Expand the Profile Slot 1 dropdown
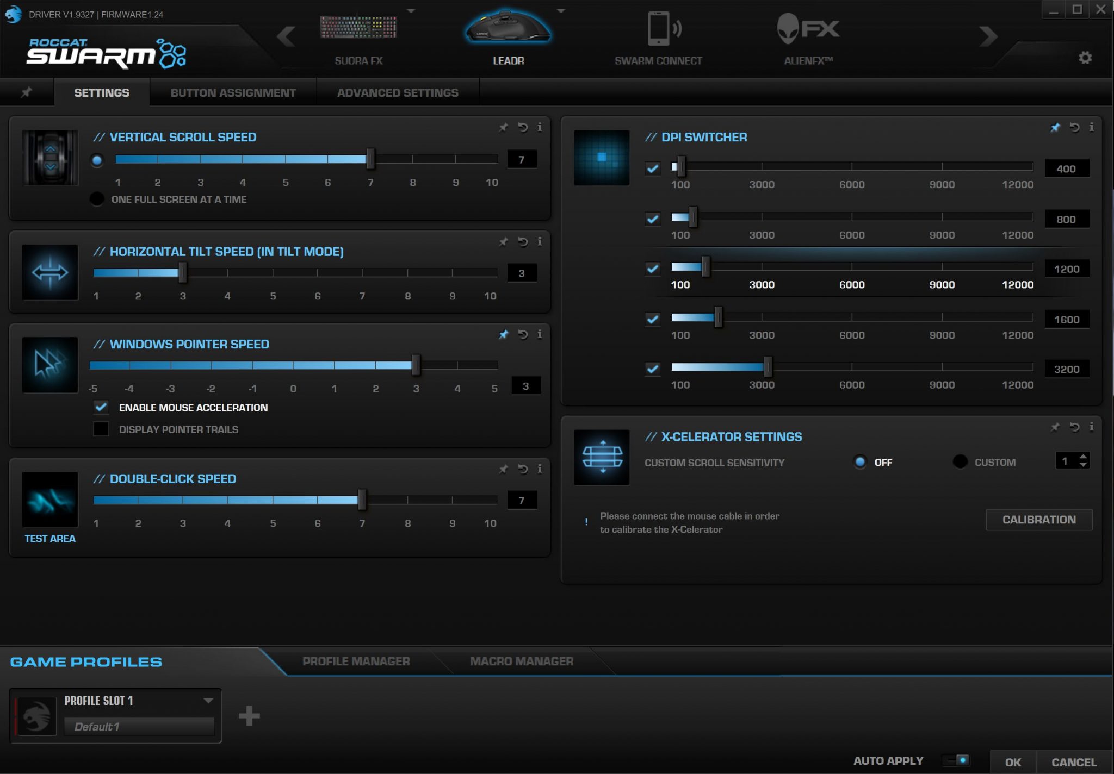 point(208,701)
